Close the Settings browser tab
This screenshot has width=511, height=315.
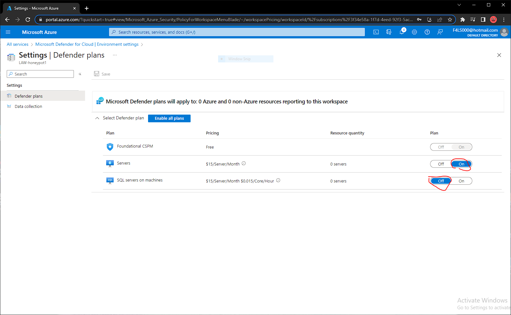75,8
